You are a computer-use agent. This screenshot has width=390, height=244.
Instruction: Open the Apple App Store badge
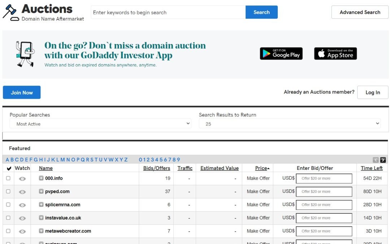pyautogui.click(x=335, y=53)
